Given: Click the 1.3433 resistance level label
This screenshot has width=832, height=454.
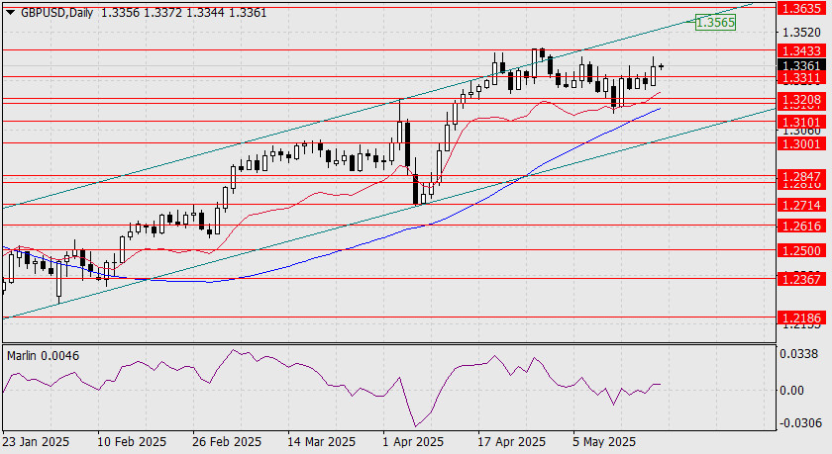Looking at the screenshot, I should coord(801,50).
